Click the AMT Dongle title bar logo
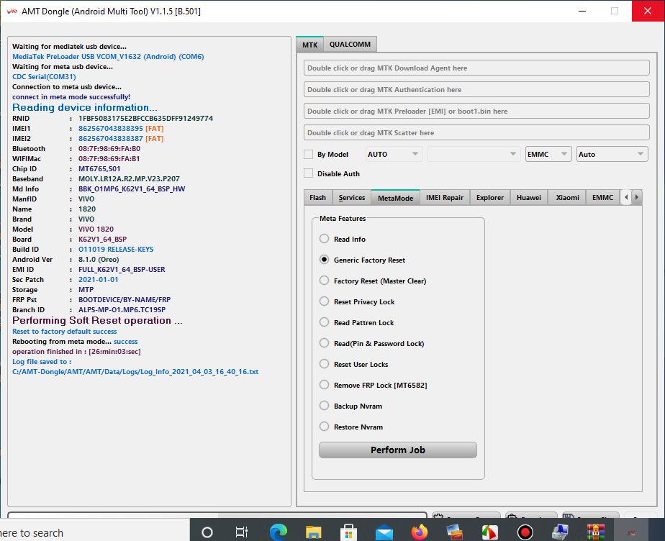This screenshot has width=665, height=541. click(x=12, y=11)
